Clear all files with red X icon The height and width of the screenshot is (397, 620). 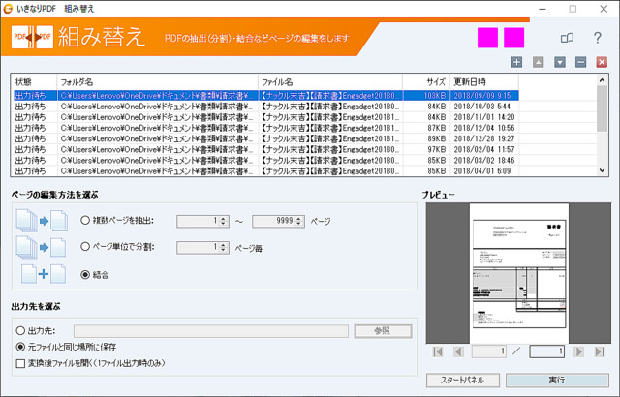pos(602,62)
